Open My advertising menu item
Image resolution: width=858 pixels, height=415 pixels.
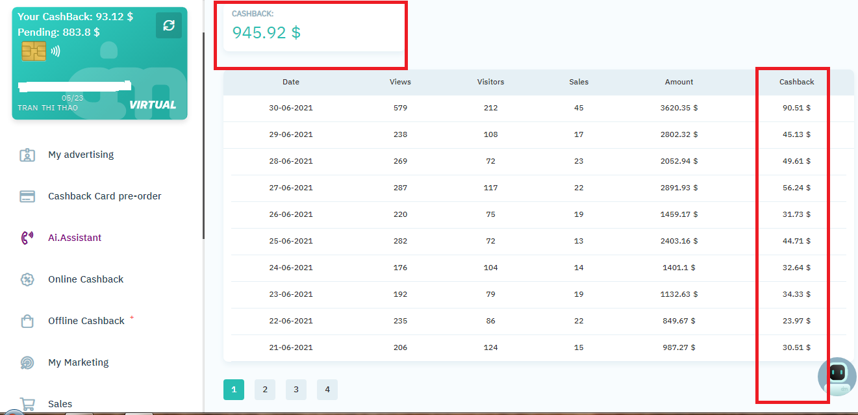click(x=81, y=155)
